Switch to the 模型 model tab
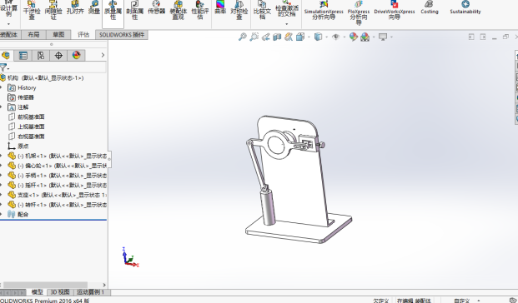 (x=37, y=292)
